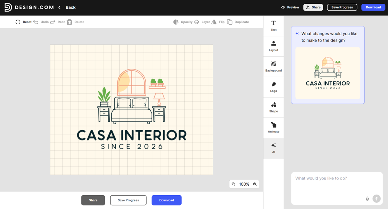Delete the selected element via trash icon
Screen dimensions: 388x209
point(69,22)
